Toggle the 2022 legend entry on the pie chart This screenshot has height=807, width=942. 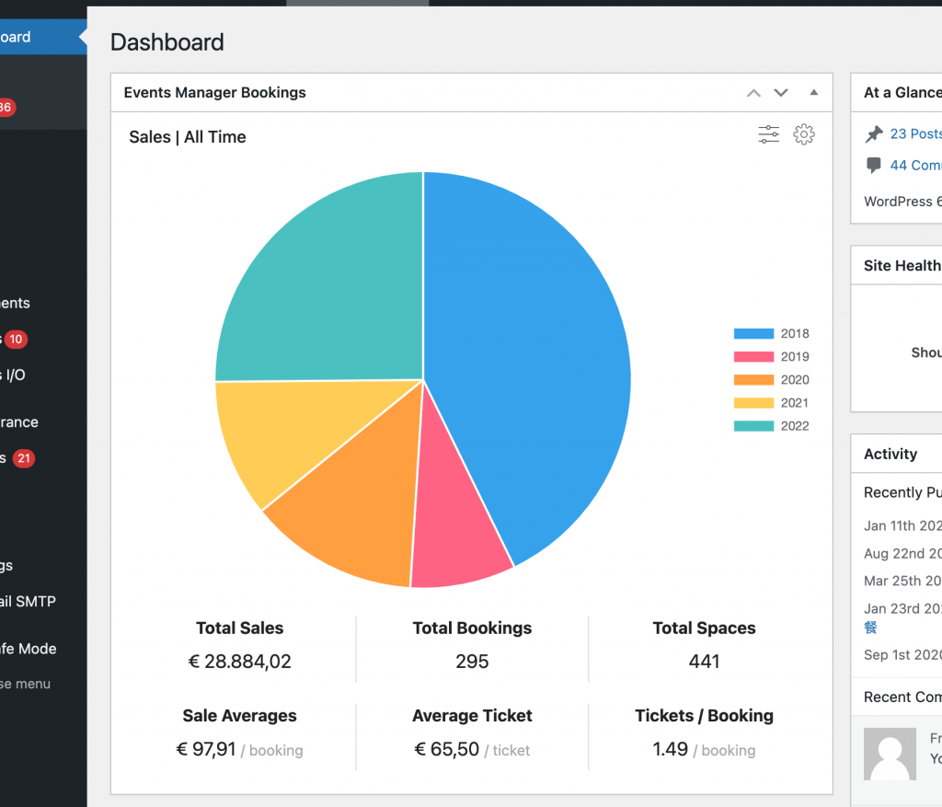771,425
